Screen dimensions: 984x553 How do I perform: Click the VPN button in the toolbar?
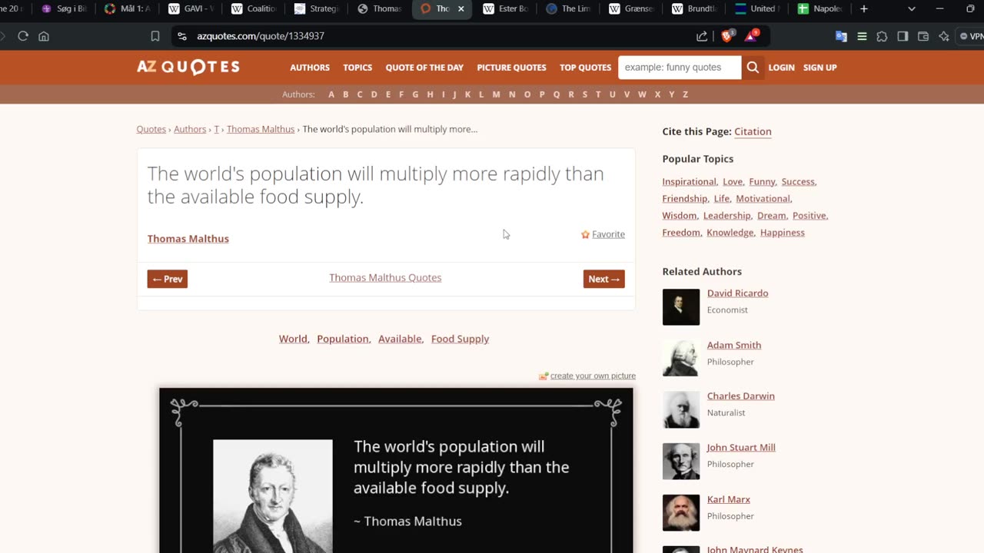click(x=972, y=36)
